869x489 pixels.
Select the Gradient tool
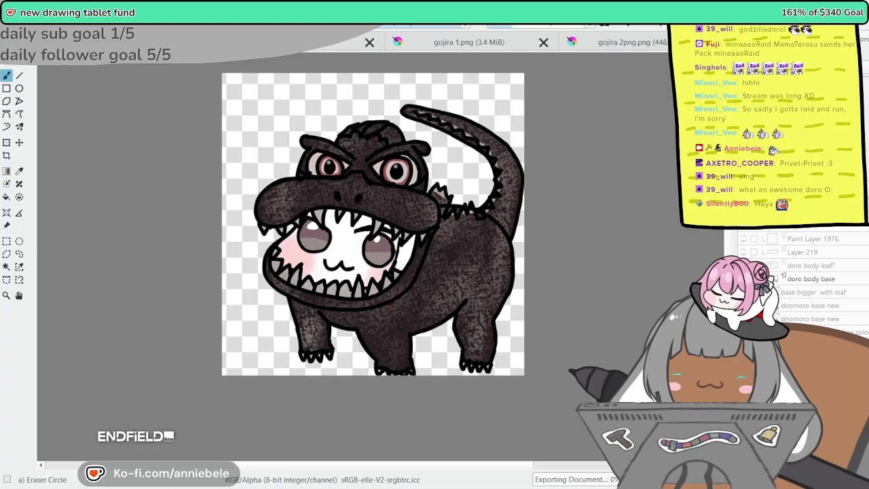click(6, 171)
